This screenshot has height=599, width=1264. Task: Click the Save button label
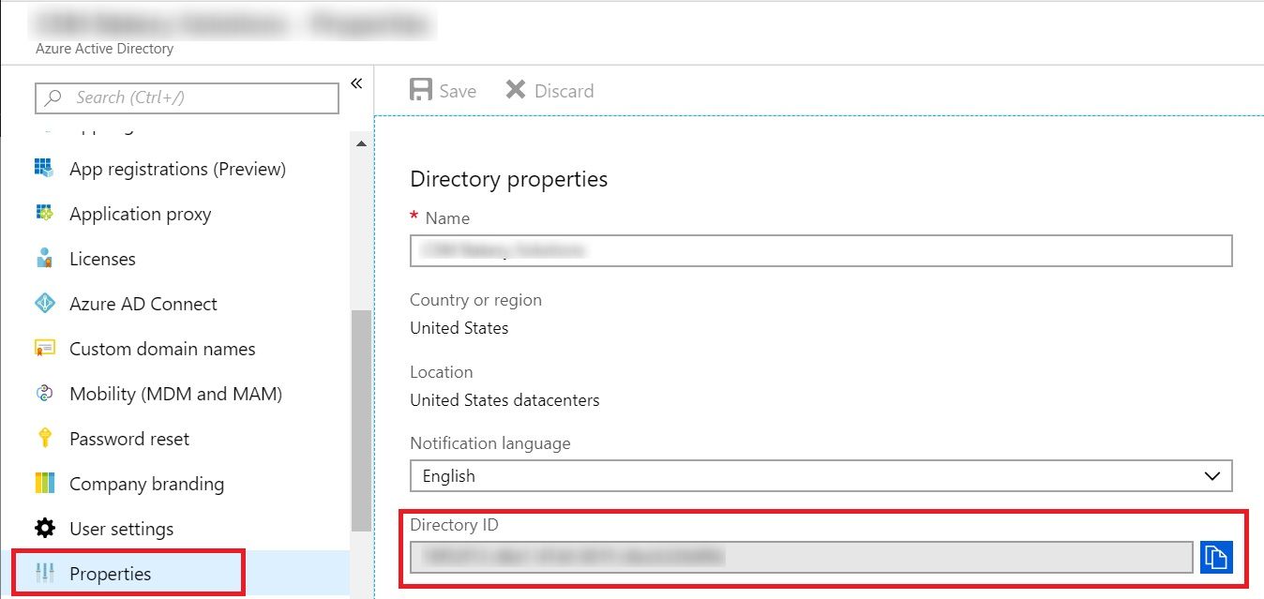click(458, 91)
